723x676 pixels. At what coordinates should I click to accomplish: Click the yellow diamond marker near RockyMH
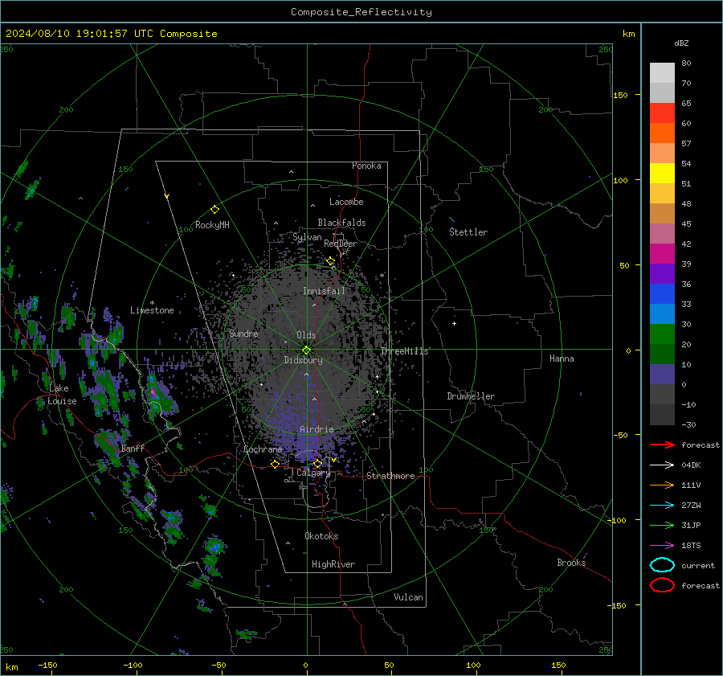point(214,210)
